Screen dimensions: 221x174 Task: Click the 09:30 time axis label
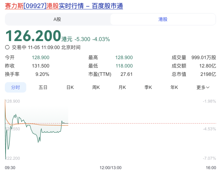pyautogui.click(x=10, y=167)
